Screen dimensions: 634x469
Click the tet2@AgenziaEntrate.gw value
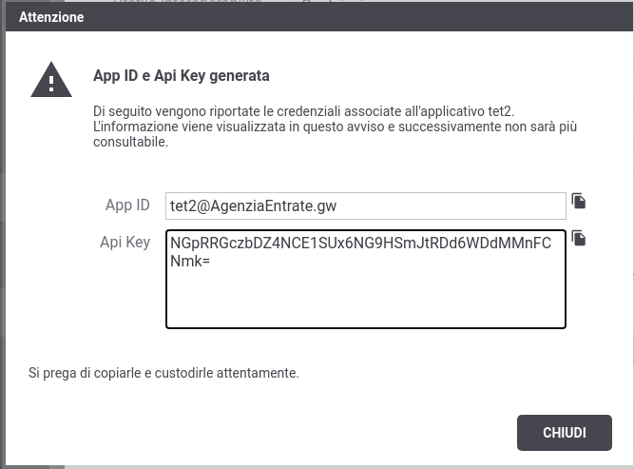253,206
